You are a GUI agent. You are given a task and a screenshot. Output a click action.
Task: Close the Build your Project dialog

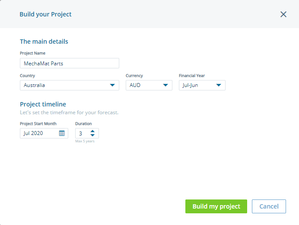pyautogui.click(x=283, y=14)
